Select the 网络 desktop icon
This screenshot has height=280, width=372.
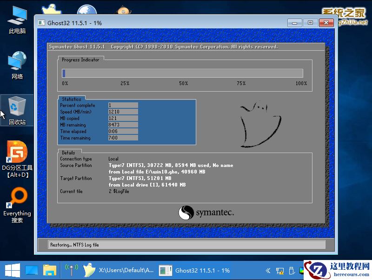point(17,65)
